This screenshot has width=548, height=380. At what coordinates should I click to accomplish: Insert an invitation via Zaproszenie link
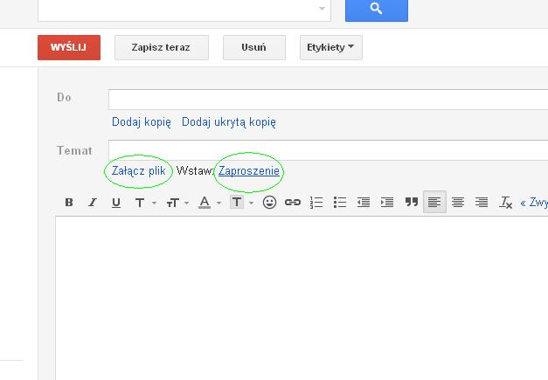[249, 171]
